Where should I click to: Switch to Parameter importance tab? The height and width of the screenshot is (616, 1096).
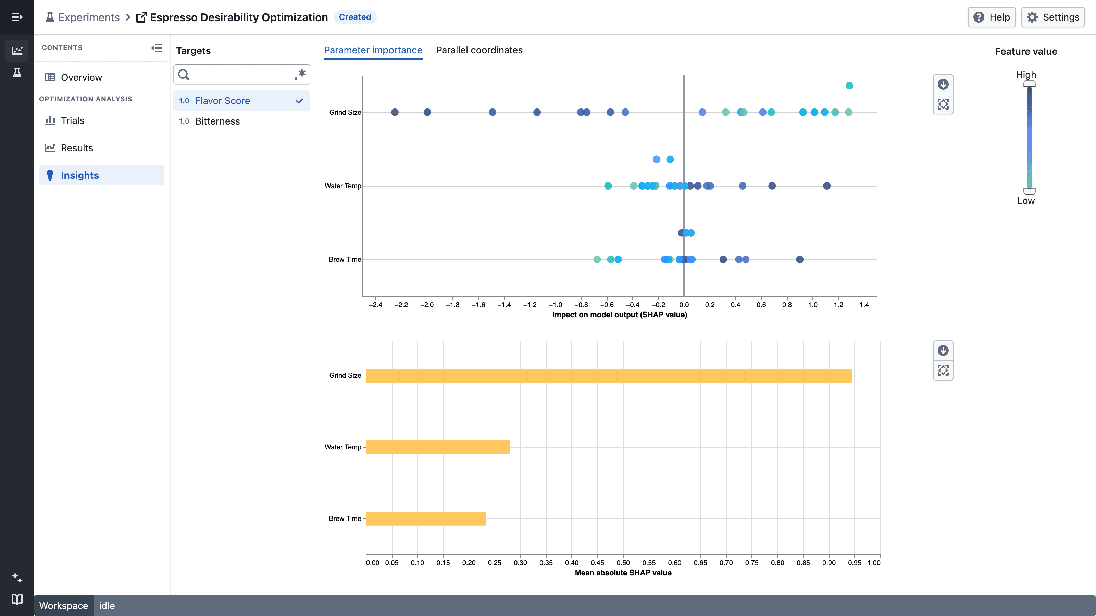[x=373, y=50]
